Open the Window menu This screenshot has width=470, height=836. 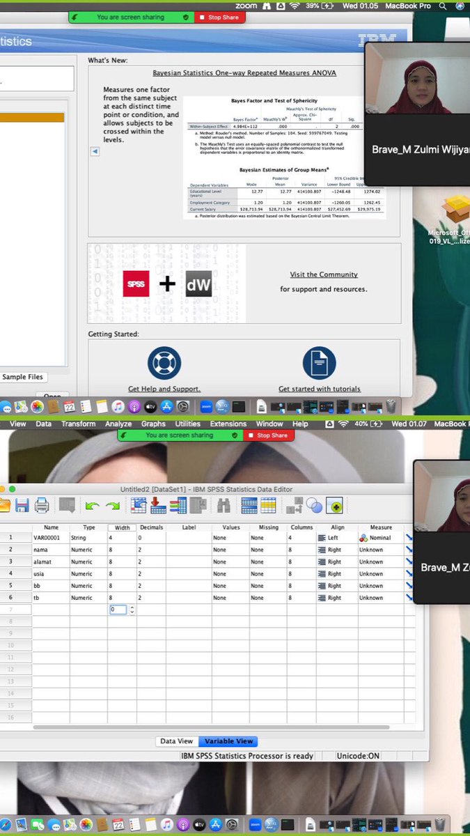(x=269, y=424)
